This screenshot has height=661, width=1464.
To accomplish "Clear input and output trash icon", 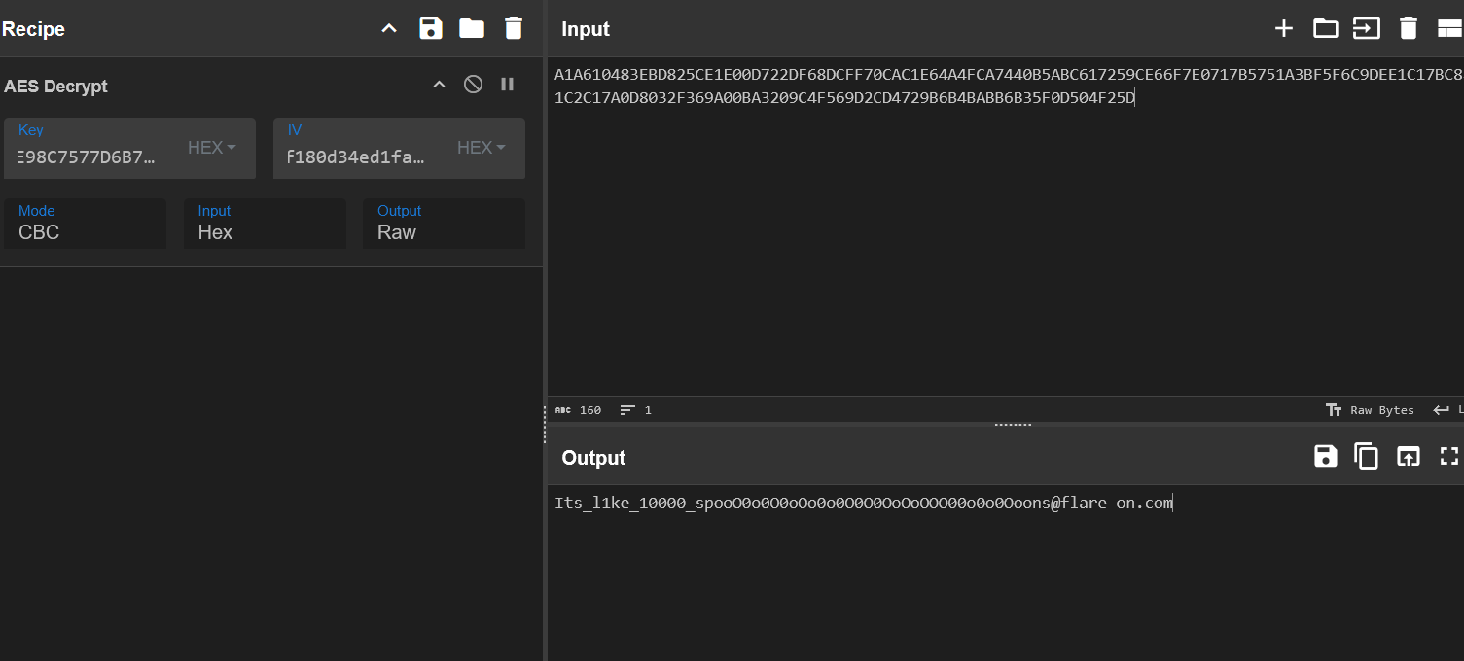I will [x=1408, y=29].
